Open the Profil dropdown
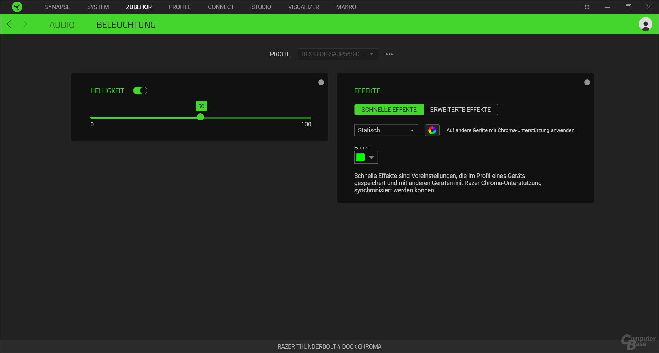This screenshot has height=353, width=659. click(x=338, y=54)
